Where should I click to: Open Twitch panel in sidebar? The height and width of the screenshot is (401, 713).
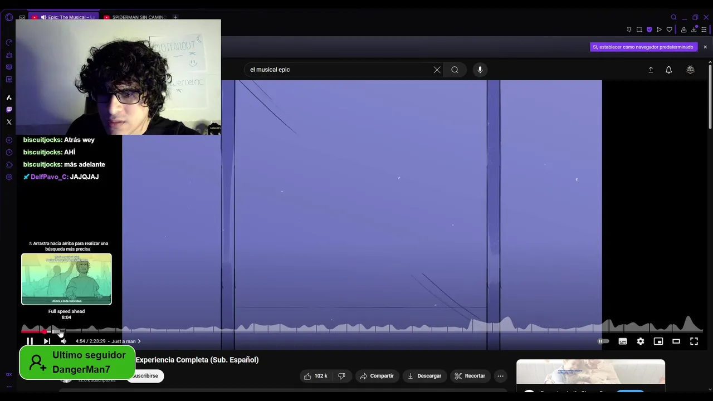[x=9, y=110]
